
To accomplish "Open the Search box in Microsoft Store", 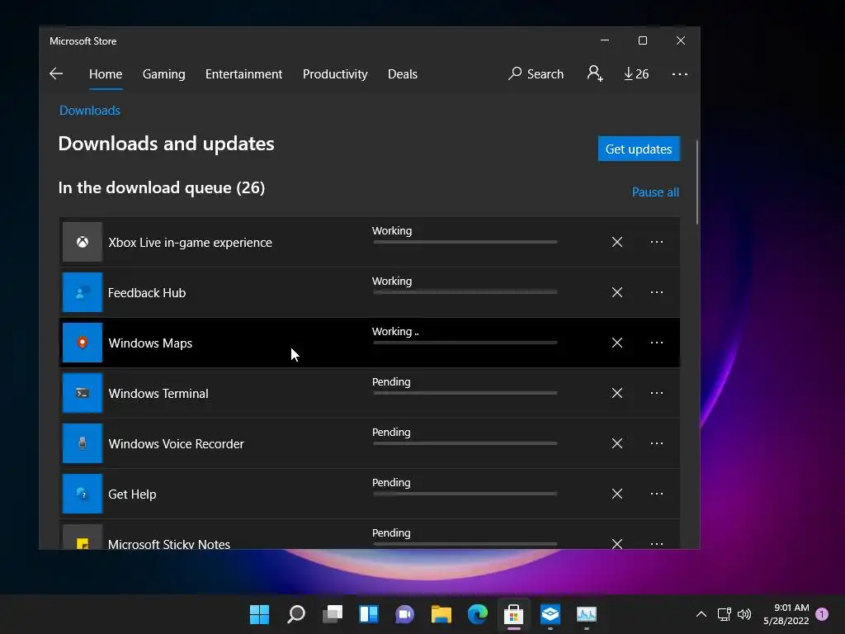I will tap(536, 73).
